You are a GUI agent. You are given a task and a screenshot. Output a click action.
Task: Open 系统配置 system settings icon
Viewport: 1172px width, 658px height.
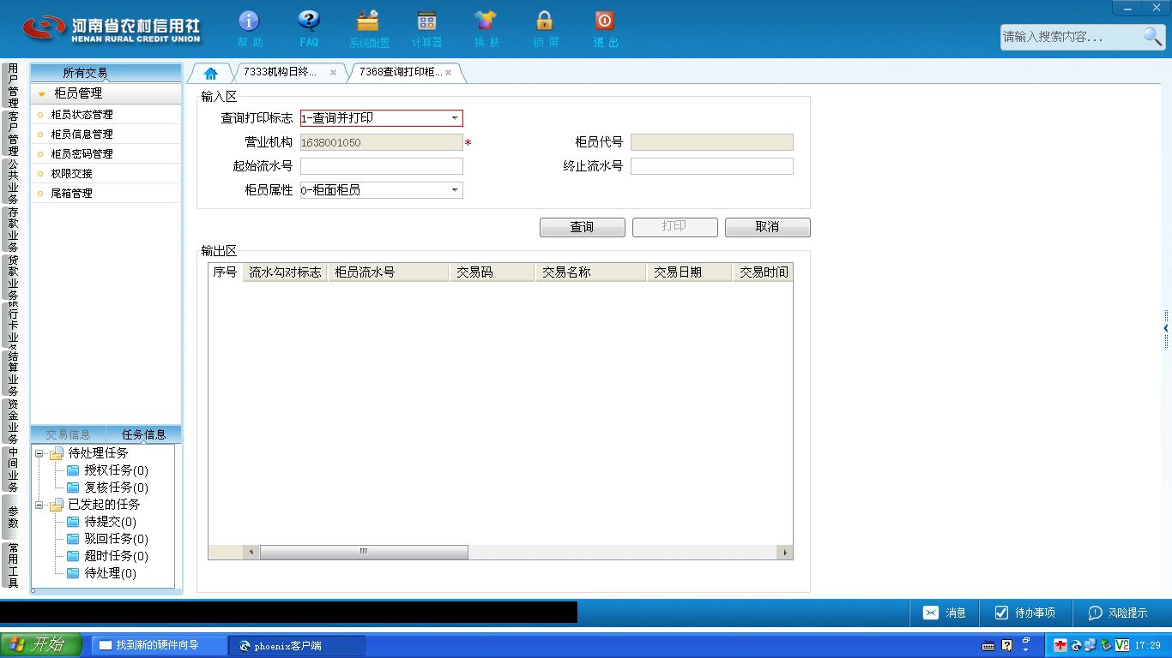tap(368, 21)
